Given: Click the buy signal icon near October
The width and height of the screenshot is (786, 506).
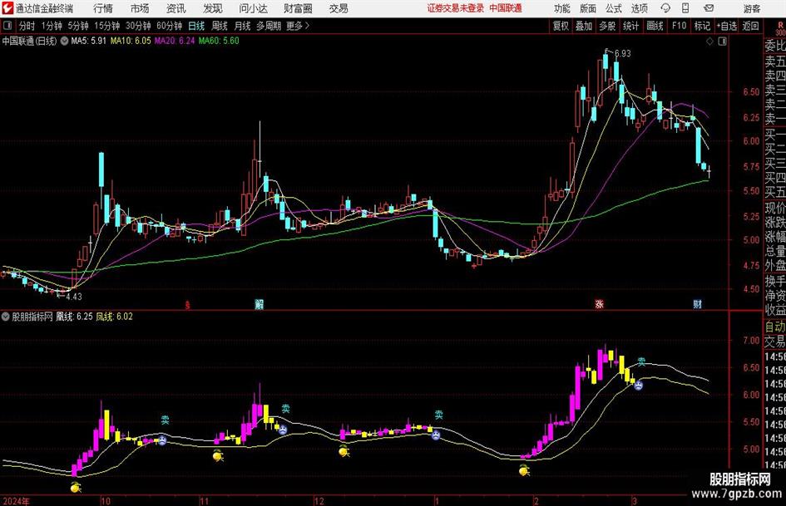Looking at the screenshot, I should [76, 486].
